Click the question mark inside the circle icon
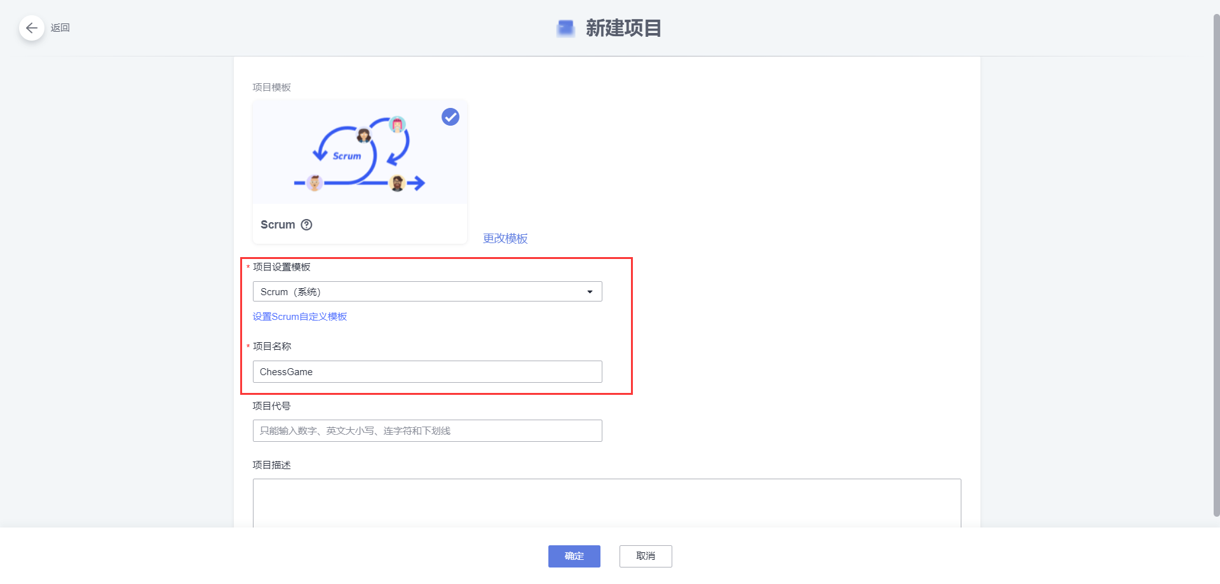 click(x=307, y=225)
